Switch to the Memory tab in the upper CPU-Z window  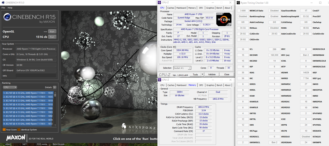point(192,8)
